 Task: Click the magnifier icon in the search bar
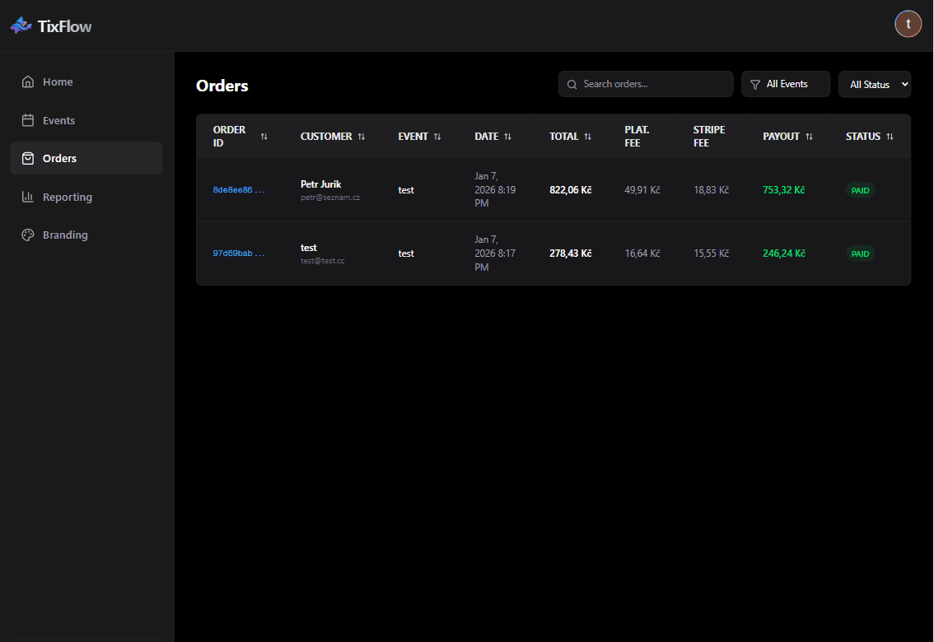(x=572, y=84)
